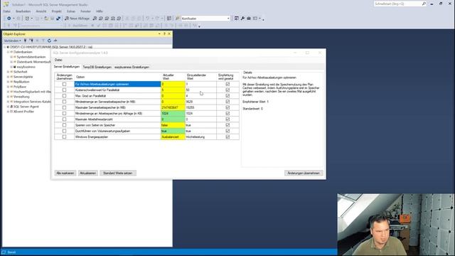The image size is (455, 256).
Task: Check box for Mindestmenge an Serverarbeitsspeicher row
Action: (64, 102)
